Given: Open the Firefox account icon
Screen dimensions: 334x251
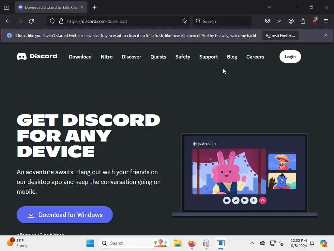Looking at the screenshot, I should 291,21.
